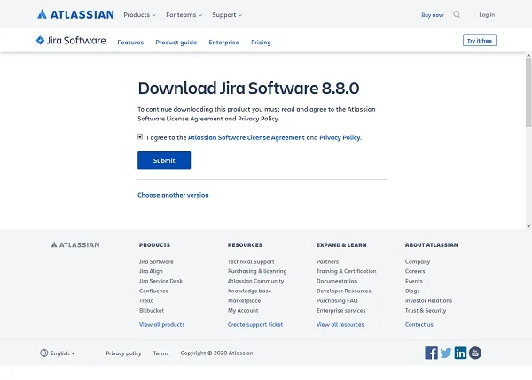
Task: Open Investor Relations link
Action: (x=428, y=300)
